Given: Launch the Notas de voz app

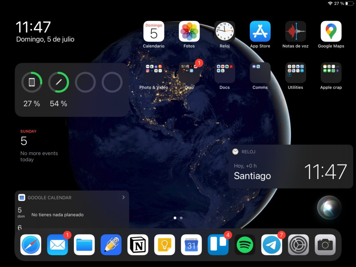Looking at the screenshot, I should 295,32.
